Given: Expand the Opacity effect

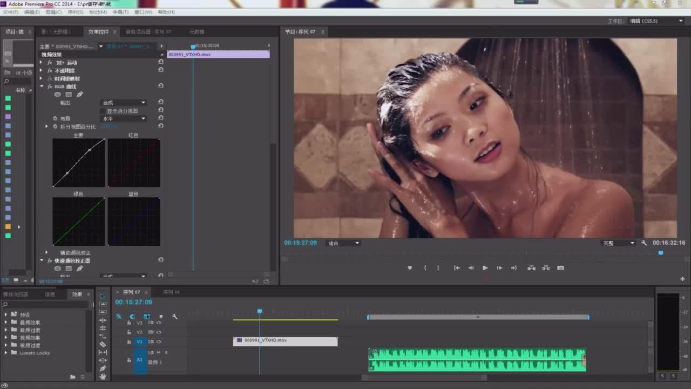Looking at the screenshot, I should tap(41, 71).
